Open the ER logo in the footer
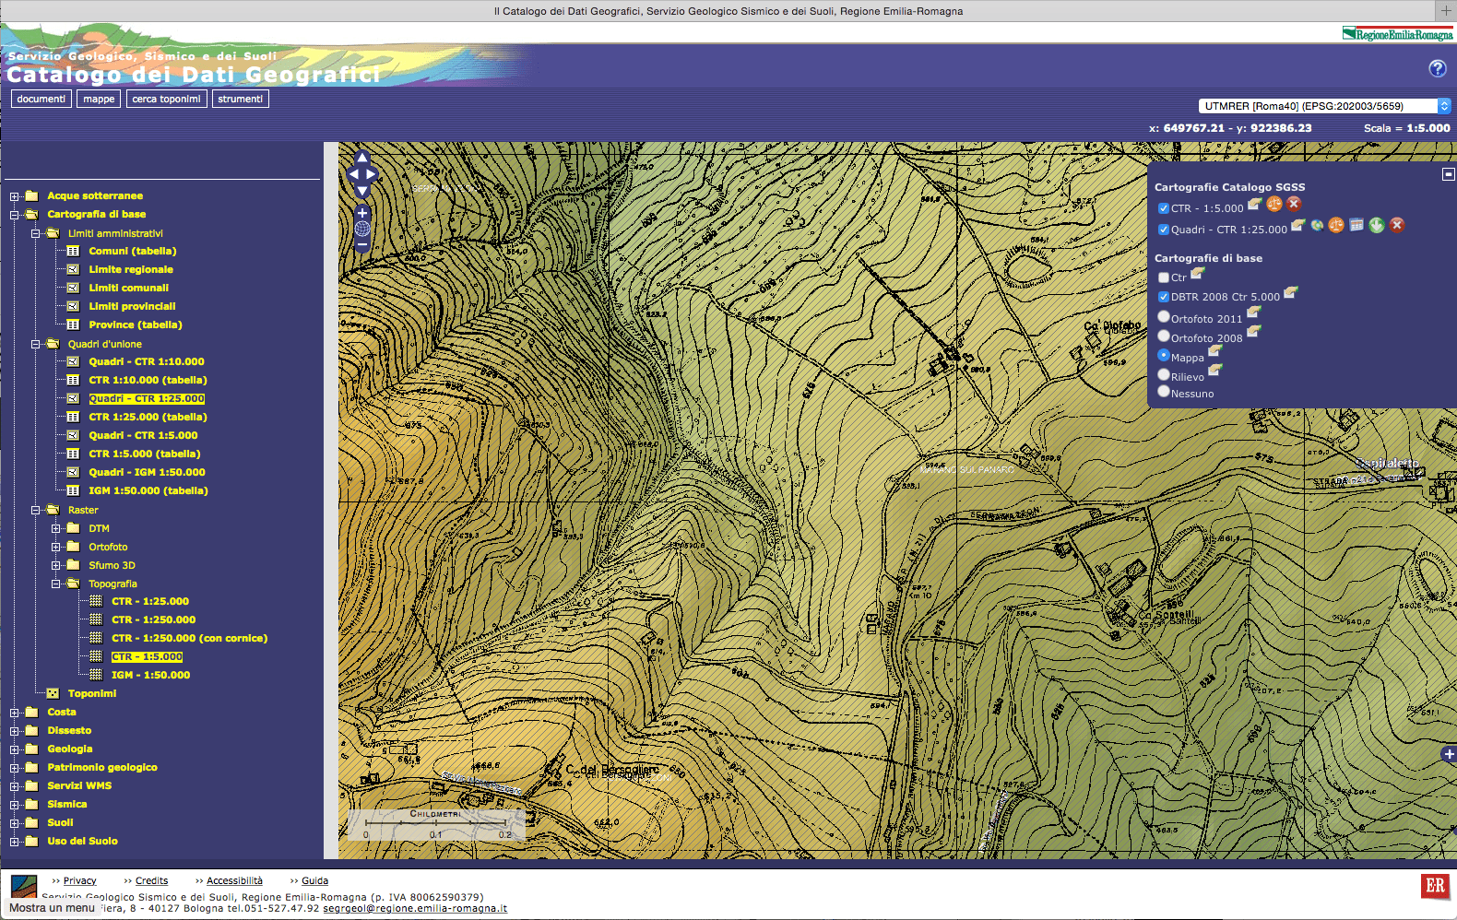This screenshot has width=1457, height=920. pyautogui.click(x=1435, y=887)
